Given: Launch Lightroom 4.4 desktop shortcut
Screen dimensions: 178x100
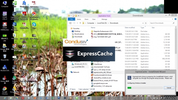Looking at the screenshot, I should click(x=14, y=16).
